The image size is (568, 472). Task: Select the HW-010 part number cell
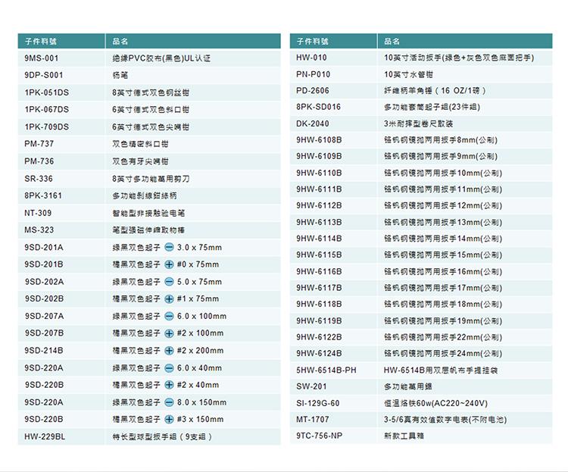point(311,58)
